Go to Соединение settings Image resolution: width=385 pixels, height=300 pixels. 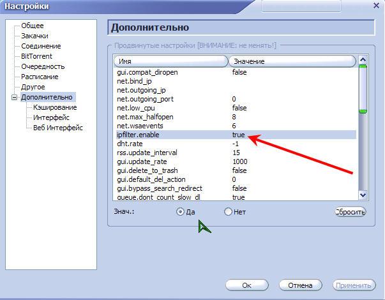(41, 46)
